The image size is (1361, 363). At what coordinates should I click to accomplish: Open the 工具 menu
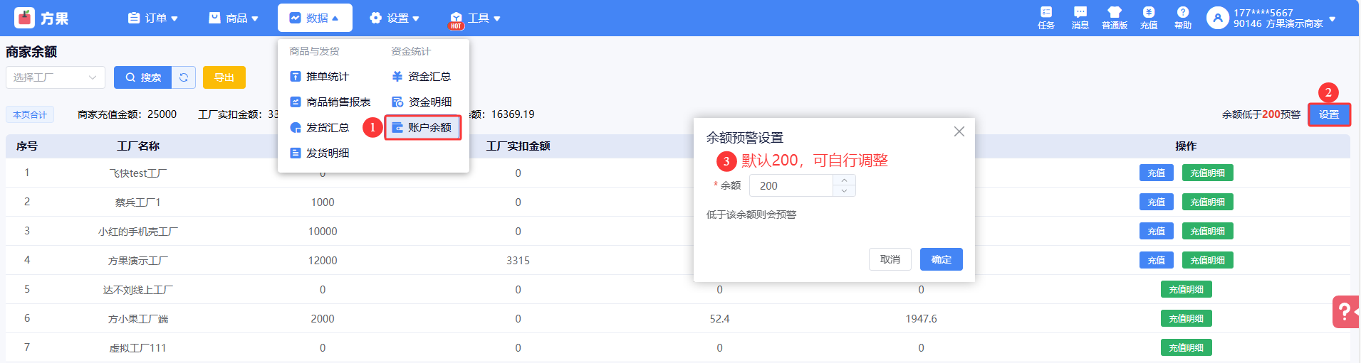click(475, 18)
